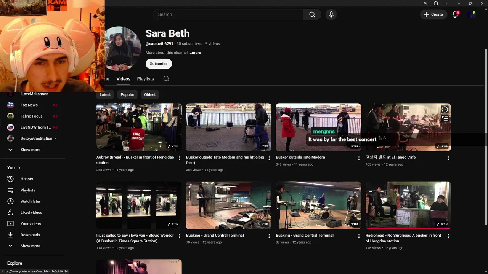Open the You section chevron
This screenshot has height=274, width=488.
coord(19,168)
